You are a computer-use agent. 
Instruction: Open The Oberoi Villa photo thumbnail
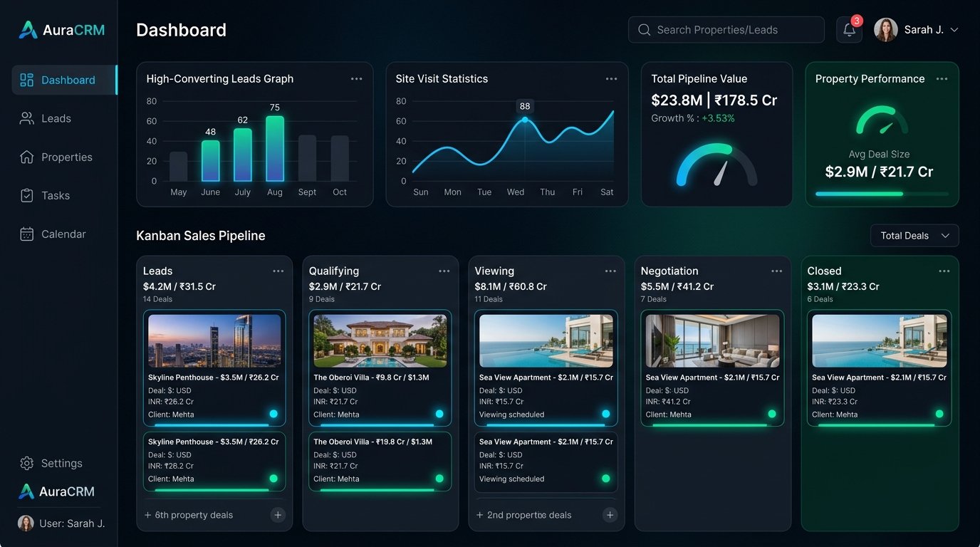pos(380,341)
